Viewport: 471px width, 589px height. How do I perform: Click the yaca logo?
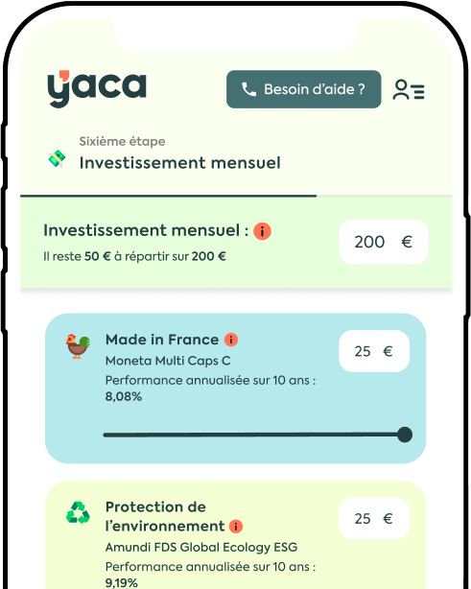[97, 88]
